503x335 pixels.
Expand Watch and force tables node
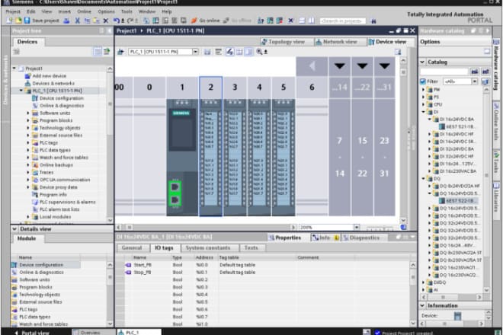28,158
